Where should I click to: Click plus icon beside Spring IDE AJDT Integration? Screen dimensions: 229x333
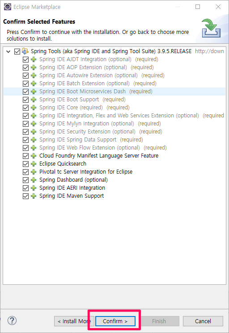(34, 59)
